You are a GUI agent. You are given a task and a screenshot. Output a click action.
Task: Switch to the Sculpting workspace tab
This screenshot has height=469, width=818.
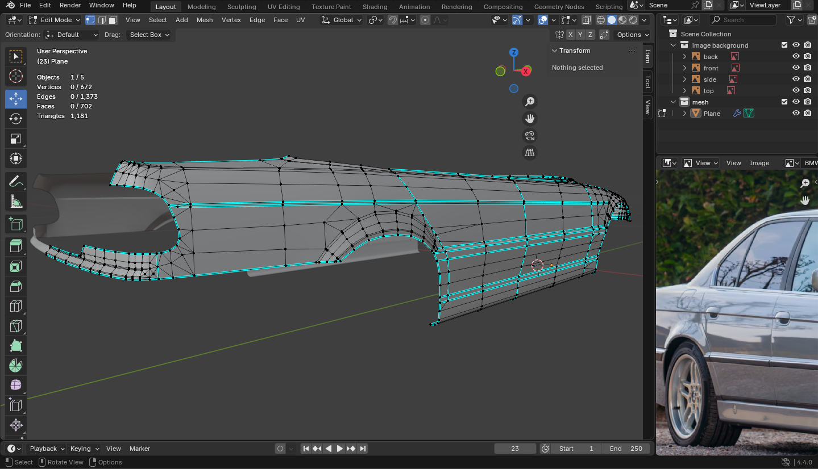click(x=242, y=7)
